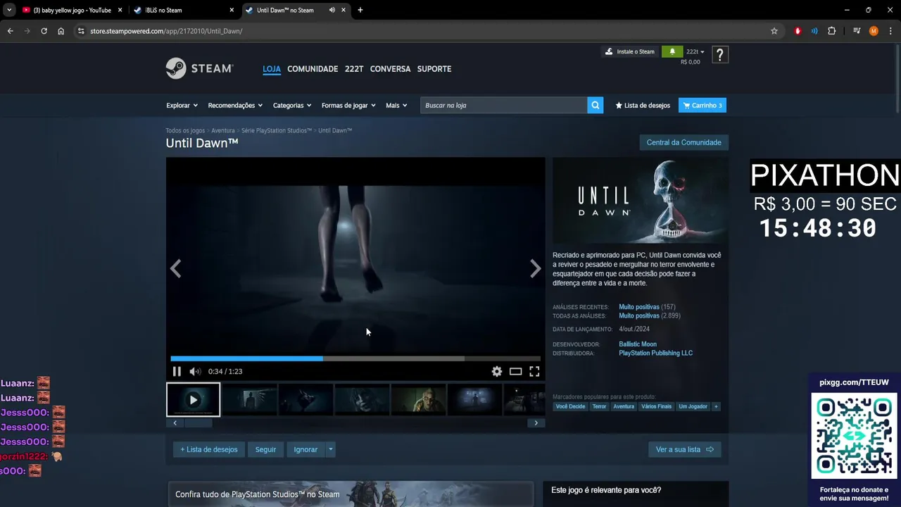The image size is (901, 507).
Task: Show previous media with left arrow
Action: tap(175, 268)
